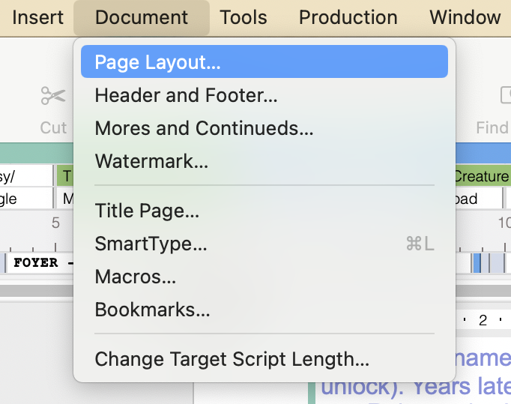511x404 pixels.
Task: Open the Production menu
Action: pyautogui.click(x=348, y=17)
